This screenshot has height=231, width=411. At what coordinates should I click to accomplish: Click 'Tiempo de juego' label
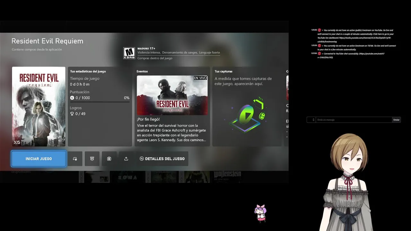pyautogui.click(x=85, y=79)
